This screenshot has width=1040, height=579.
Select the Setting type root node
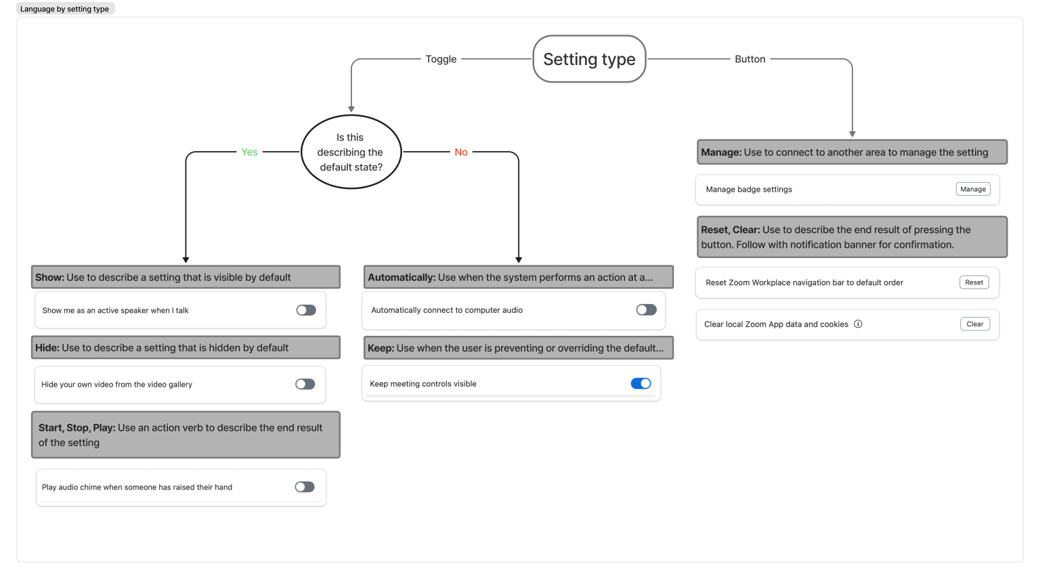589,60
